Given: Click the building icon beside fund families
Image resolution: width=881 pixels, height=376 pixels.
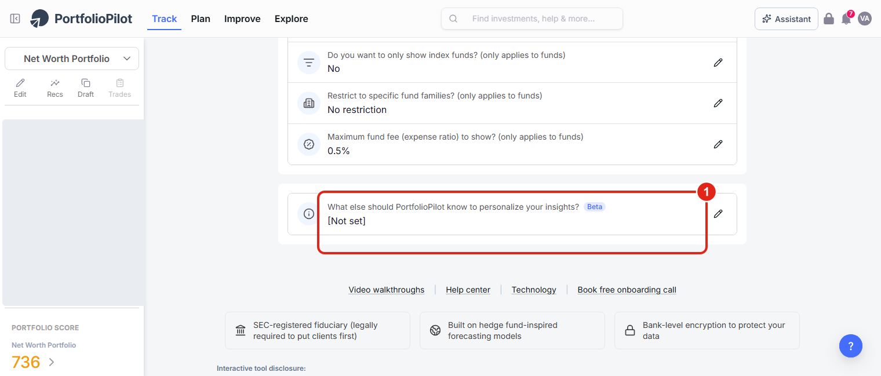Looking at the screenshot, I should click(309, 103).
